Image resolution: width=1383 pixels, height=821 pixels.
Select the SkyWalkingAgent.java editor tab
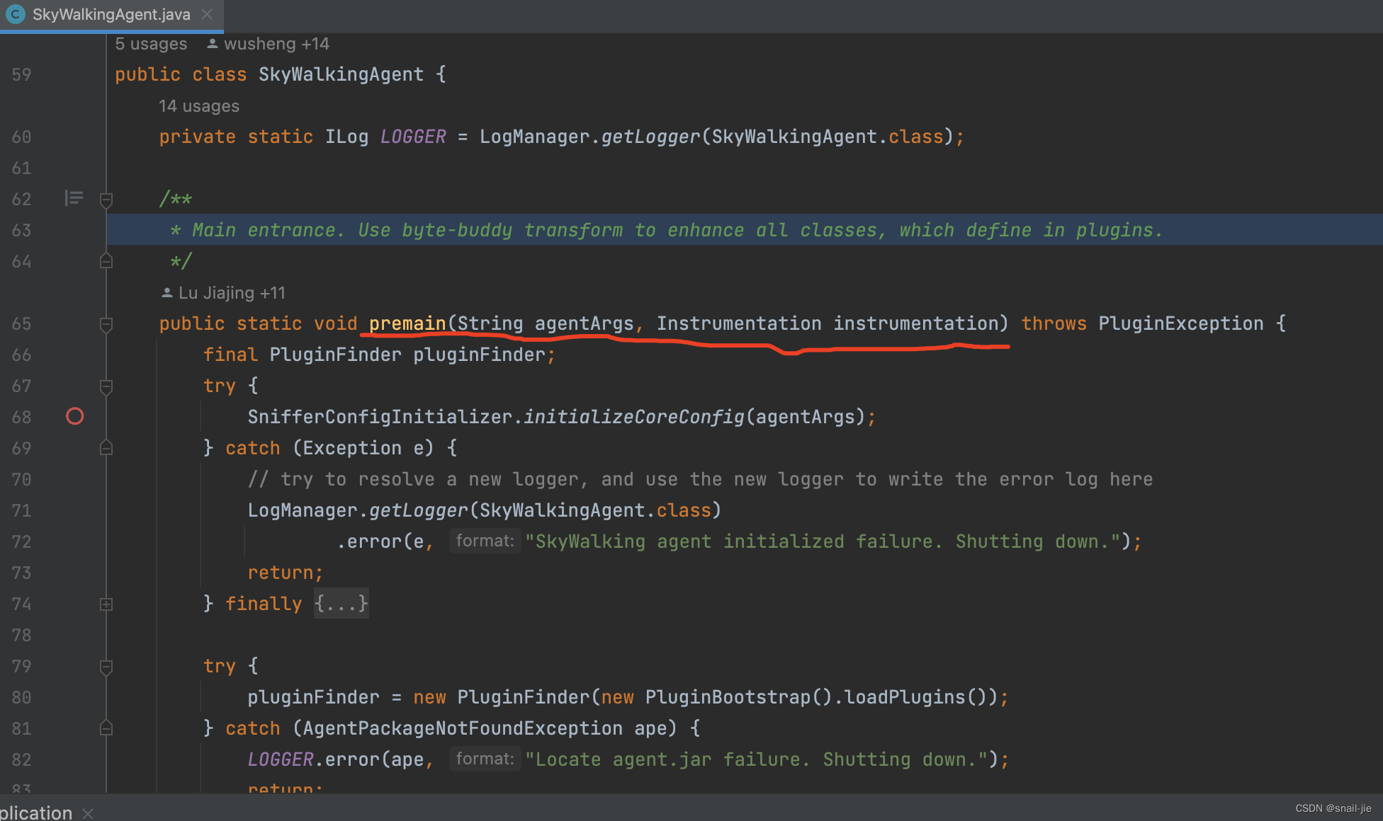(x=111, y=15)
